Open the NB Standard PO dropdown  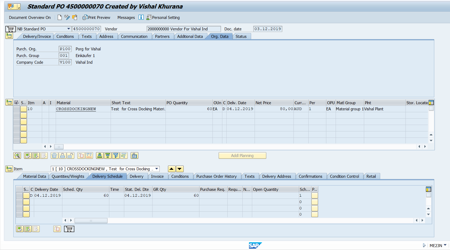[69, 29]
